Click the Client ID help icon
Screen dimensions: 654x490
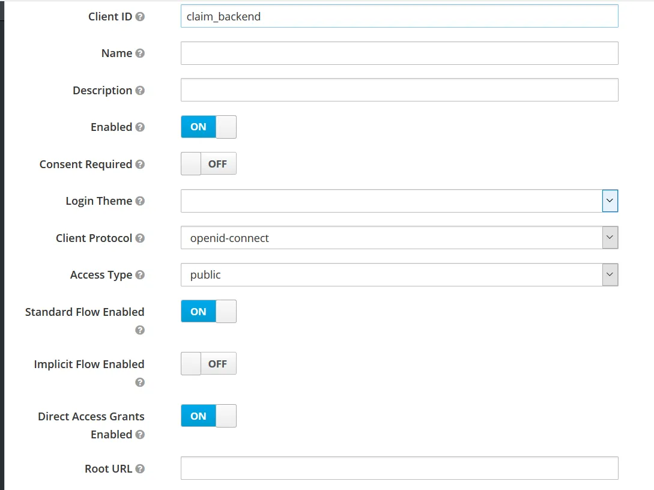(x=140, y=17)
